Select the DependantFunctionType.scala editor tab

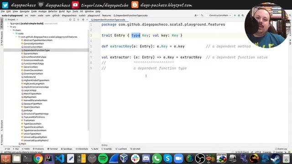[x=109, y=20]
